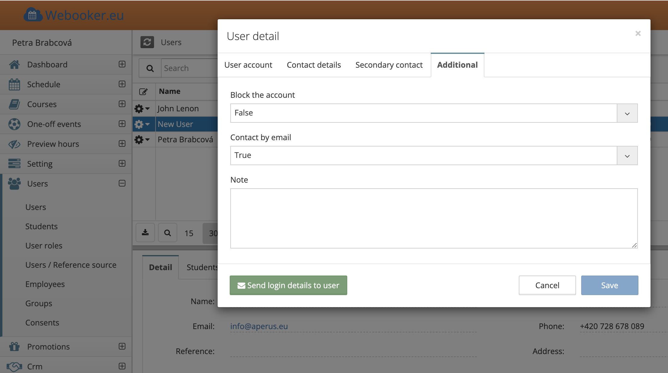The width and height of the screenshot is (668, 373).
Task: Click the magnifier icon next to Search field
Action: point(150,68)
